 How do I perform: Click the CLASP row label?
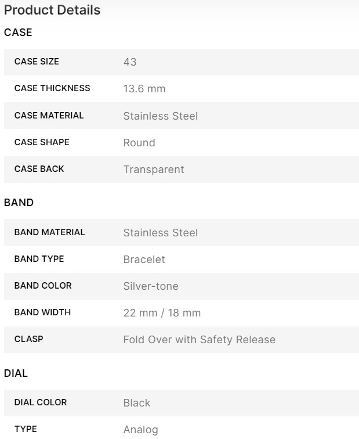tap(28, 339)
